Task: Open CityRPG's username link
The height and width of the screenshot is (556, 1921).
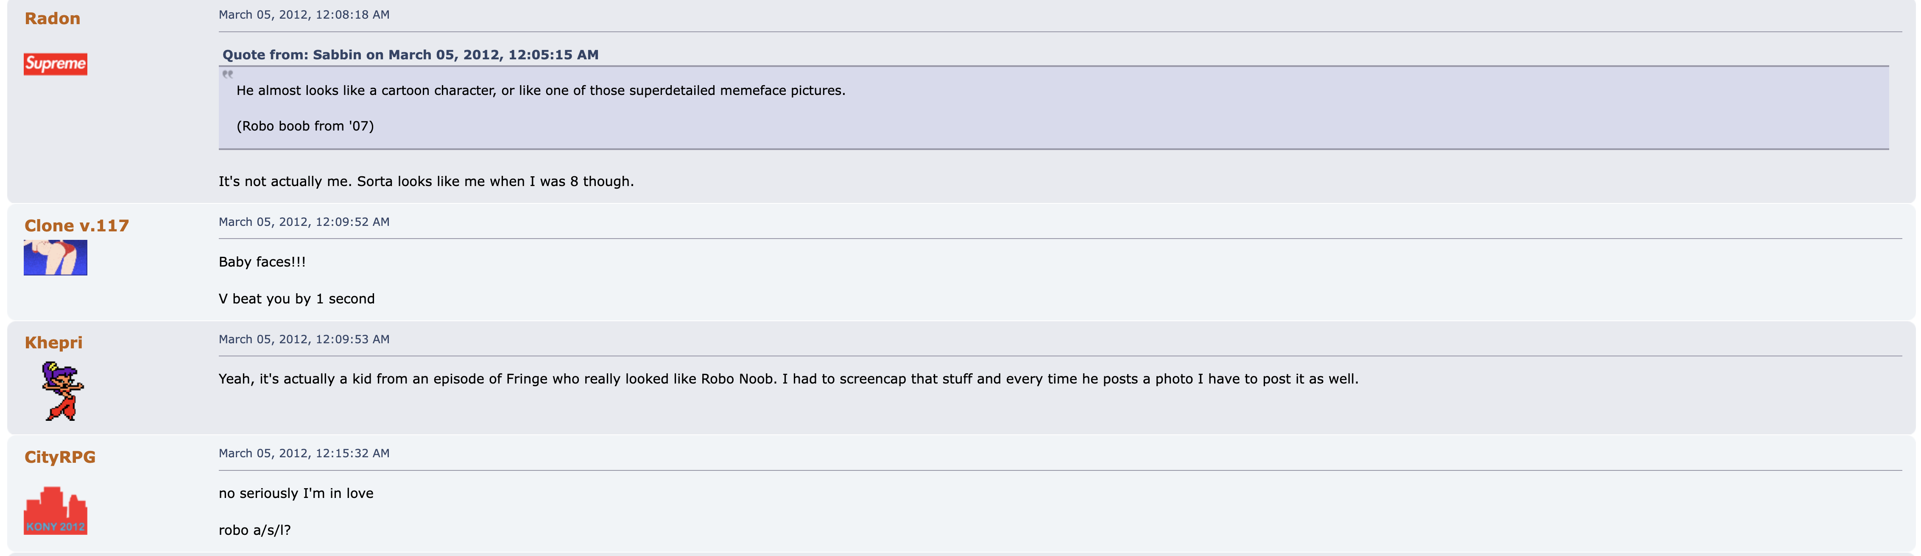Action: click(60, 457)
